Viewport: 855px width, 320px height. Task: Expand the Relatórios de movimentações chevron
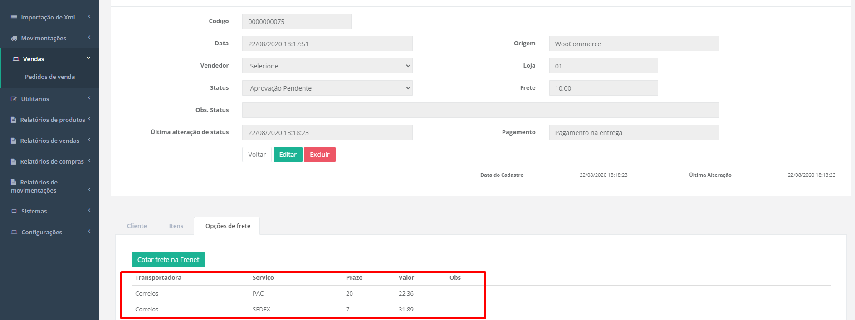click(x=89, y=189)
